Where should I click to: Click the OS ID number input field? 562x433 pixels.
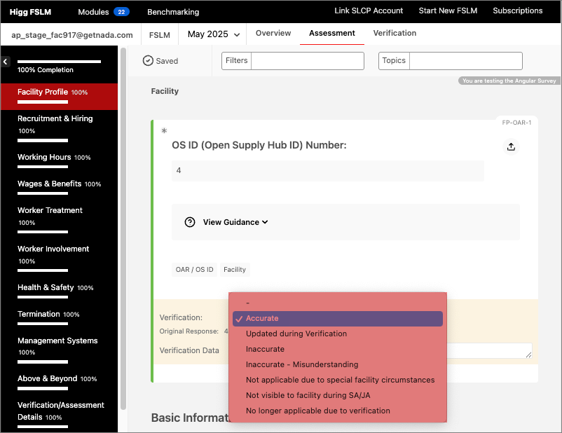[327, 170]
